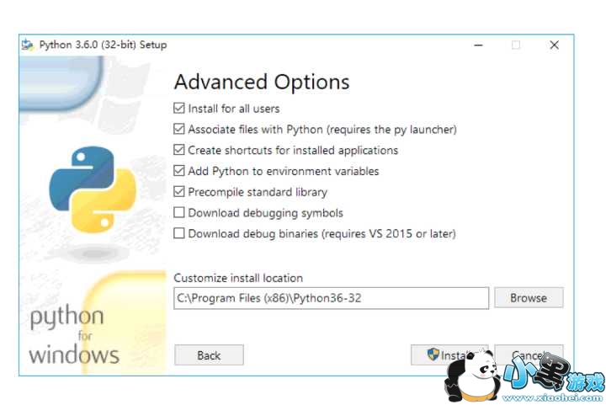Start installation with the Install button
This screenshot has width=606, height=405.
449,354
